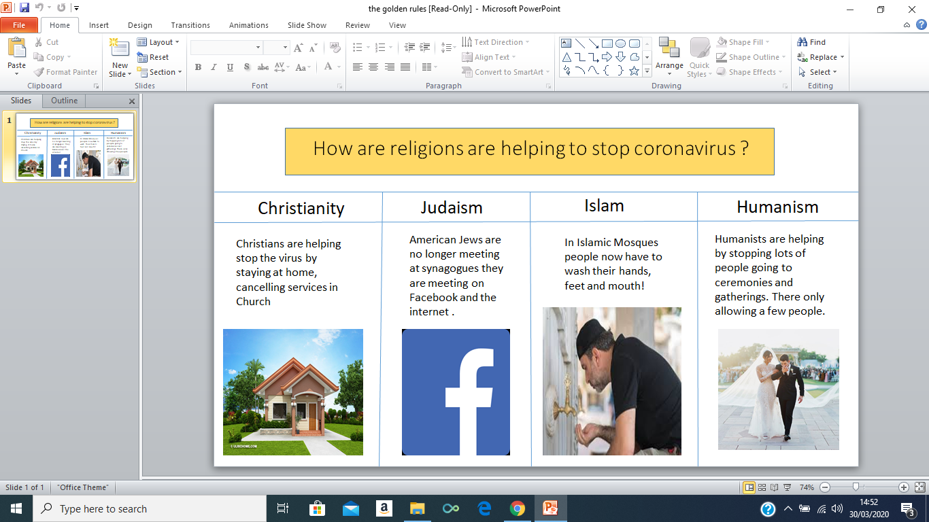Image resolution: width=929 pixels, height=522 pixels.
Task: Open the Font size dropdown
Action: click(x=286, y=48)
